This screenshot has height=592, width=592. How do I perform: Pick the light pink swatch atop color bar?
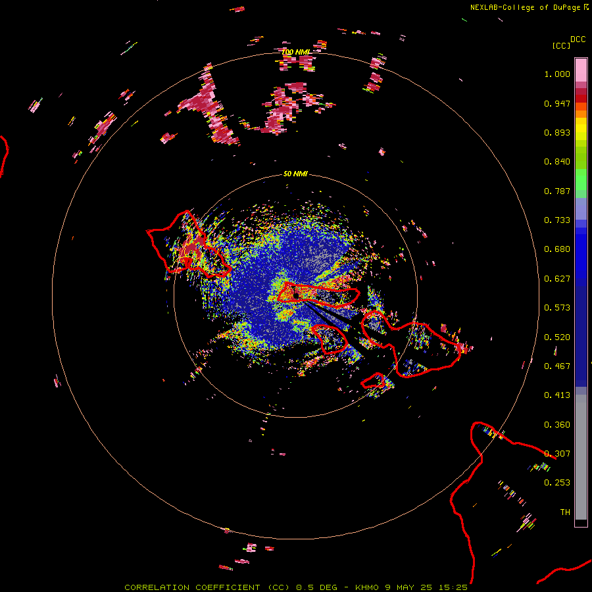pos(581,70)
